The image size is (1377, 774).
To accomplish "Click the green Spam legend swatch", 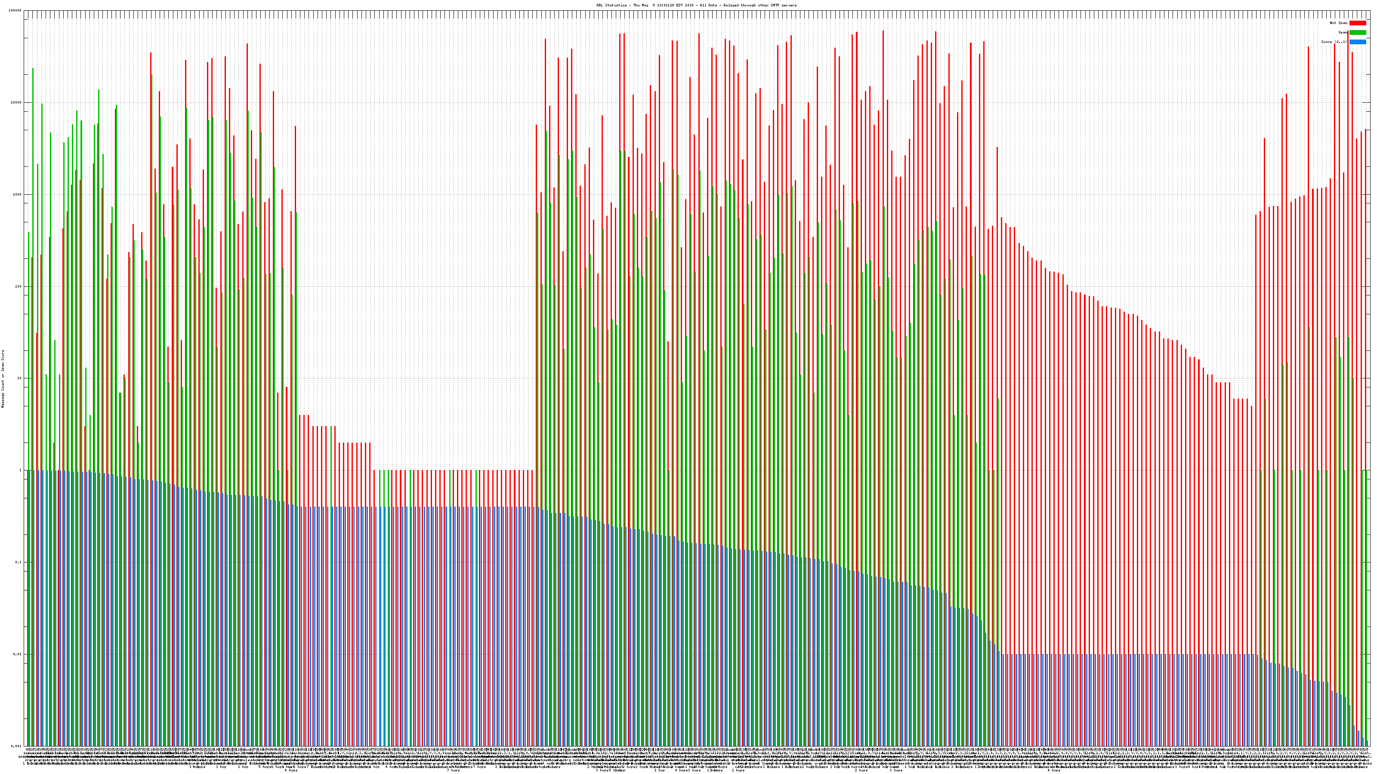I will tap(1357, 33).
